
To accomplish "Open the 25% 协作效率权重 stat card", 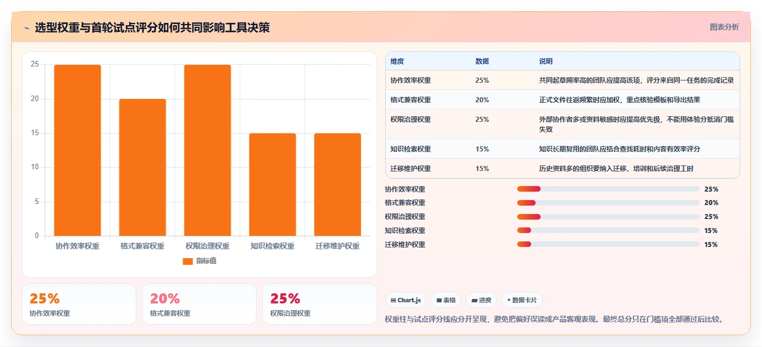I will pos(79,304).
